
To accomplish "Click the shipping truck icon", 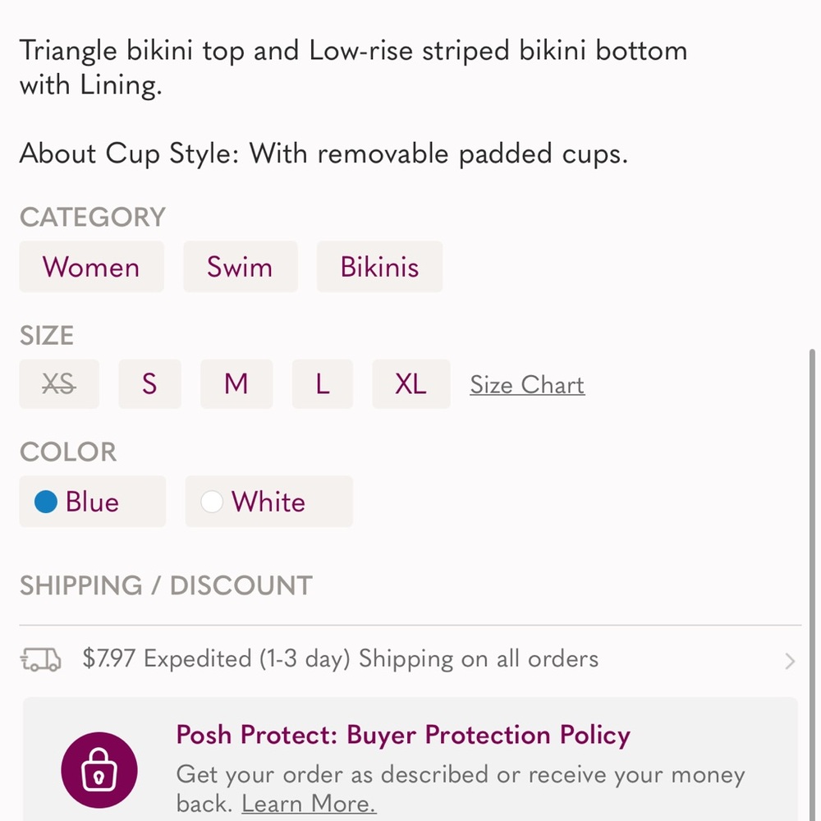I will [x=40, y=659].
